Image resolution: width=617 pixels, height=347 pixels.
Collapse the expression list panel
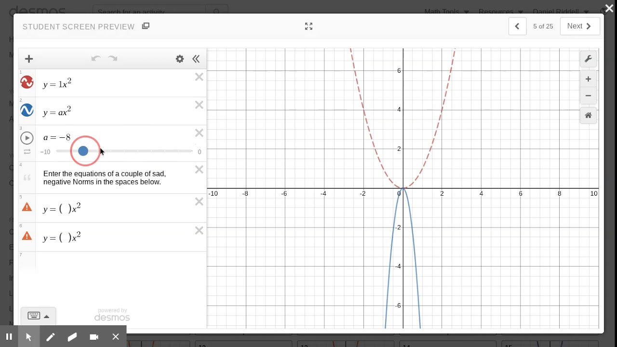tap(196, 59)
